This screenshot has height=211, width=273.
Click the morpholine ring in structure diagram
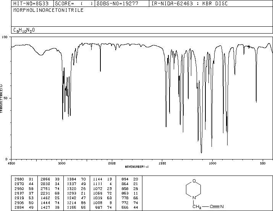tap(194, 189)
